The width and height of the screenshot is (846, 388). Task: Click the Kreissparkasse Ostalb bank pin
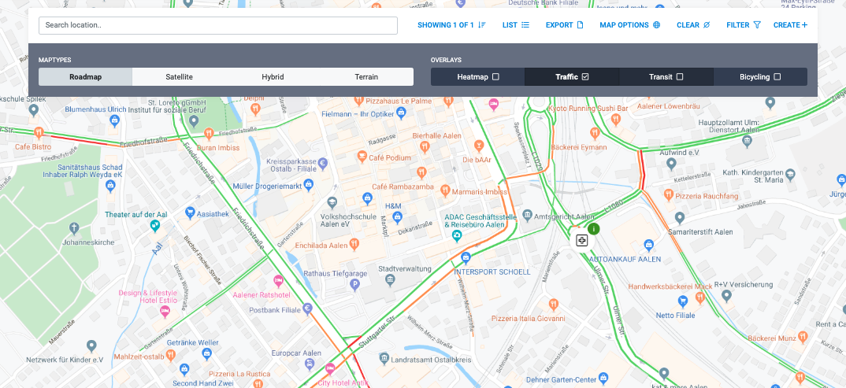pos(323,161)
